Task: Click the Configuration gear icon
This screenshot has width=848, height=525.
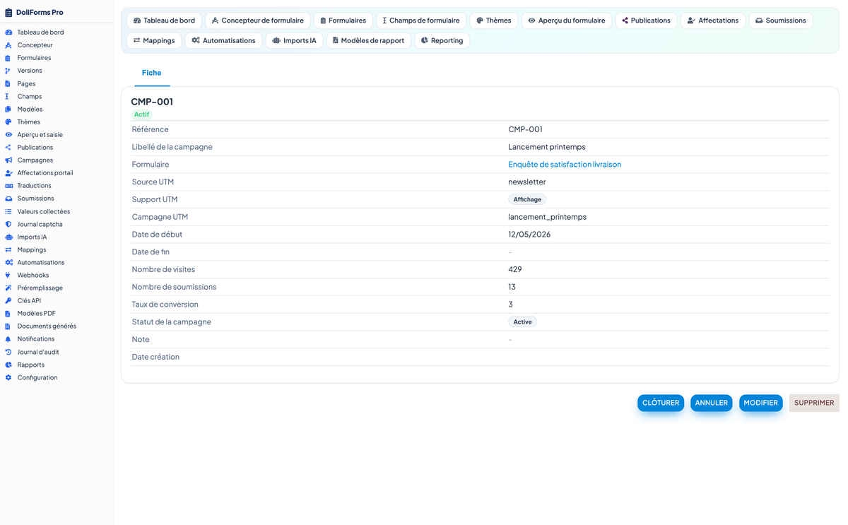Action: pos(8,377)
